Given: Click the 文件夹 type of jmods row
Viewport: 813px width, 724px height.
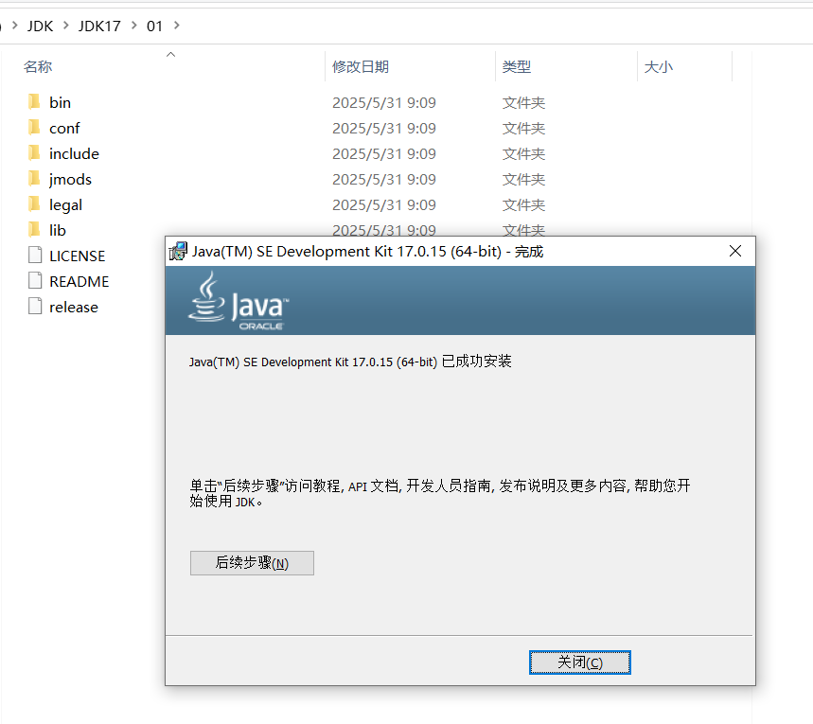Looking at the screenshot, I should tap(523, 180).
